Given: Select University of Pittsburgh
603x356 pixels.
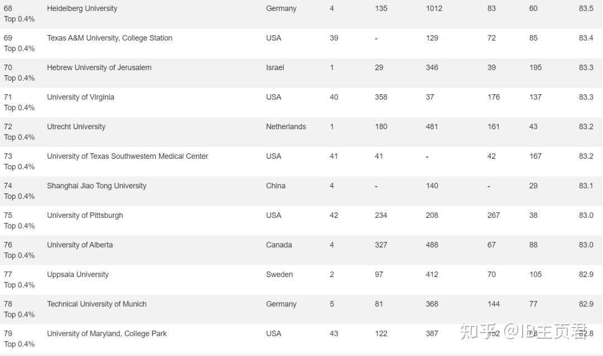Looking at the screenshot, I should click(85, 215).
